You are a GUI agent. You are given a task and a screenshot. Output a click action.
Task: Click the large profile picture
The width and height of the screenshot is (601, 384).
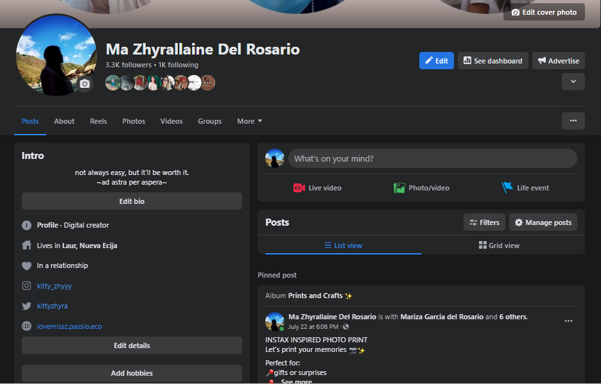57,55
